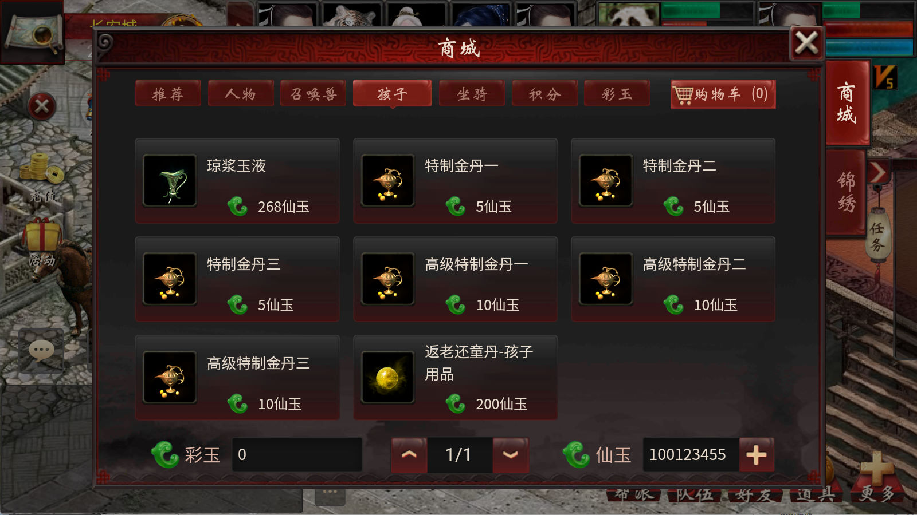Select 高级特制金丹二 item for 10仙玉
Image resolution: width=917 pixels, height=515 pixels.
673,279
